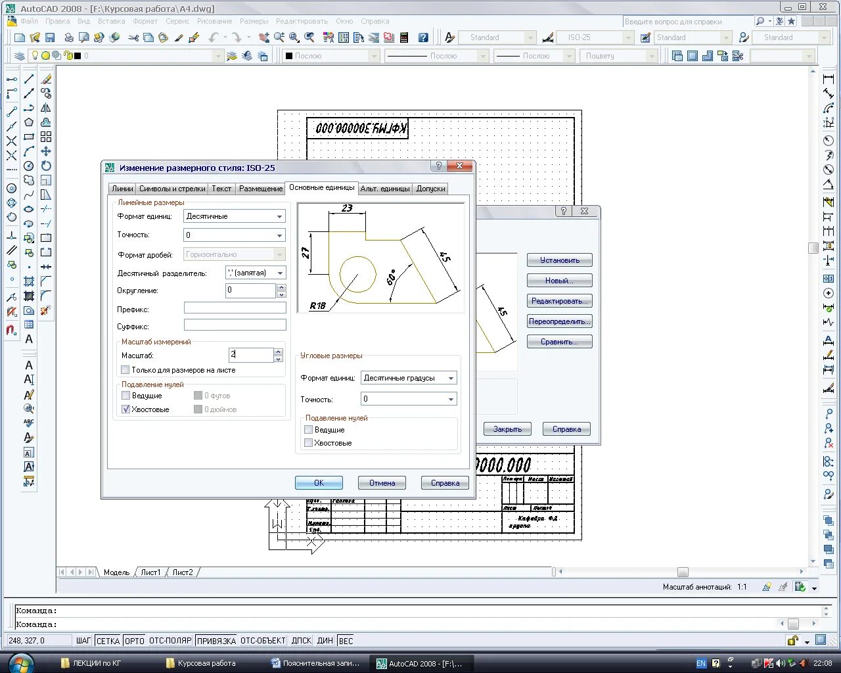Select the Spline draw tool

pos(29,195)
